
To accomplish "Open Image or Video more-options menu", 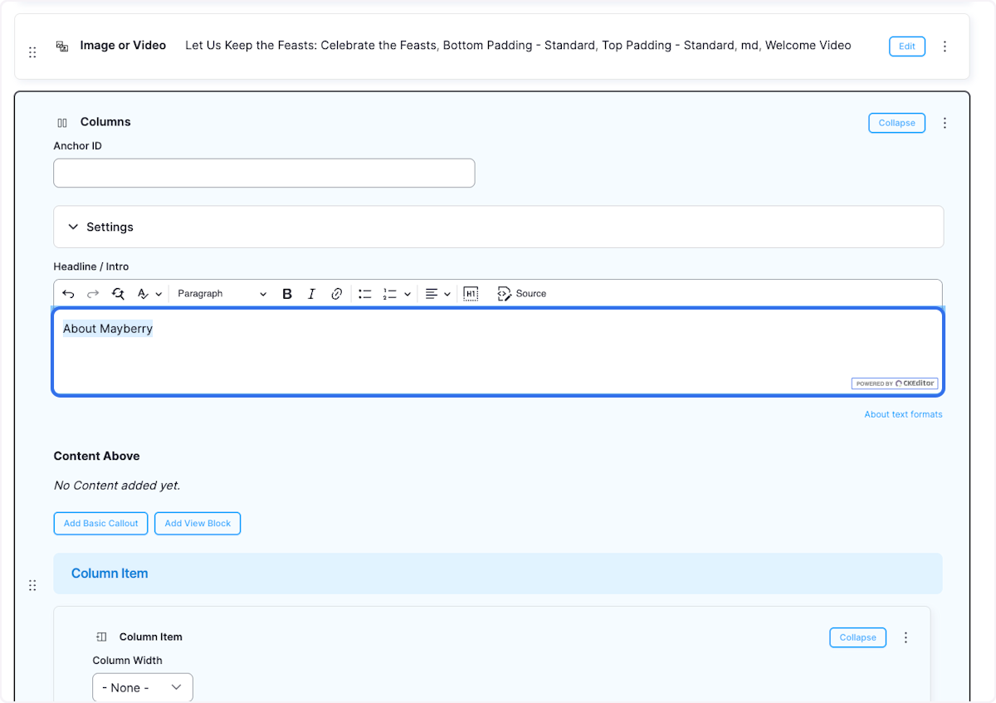I will tap(945, 46).
